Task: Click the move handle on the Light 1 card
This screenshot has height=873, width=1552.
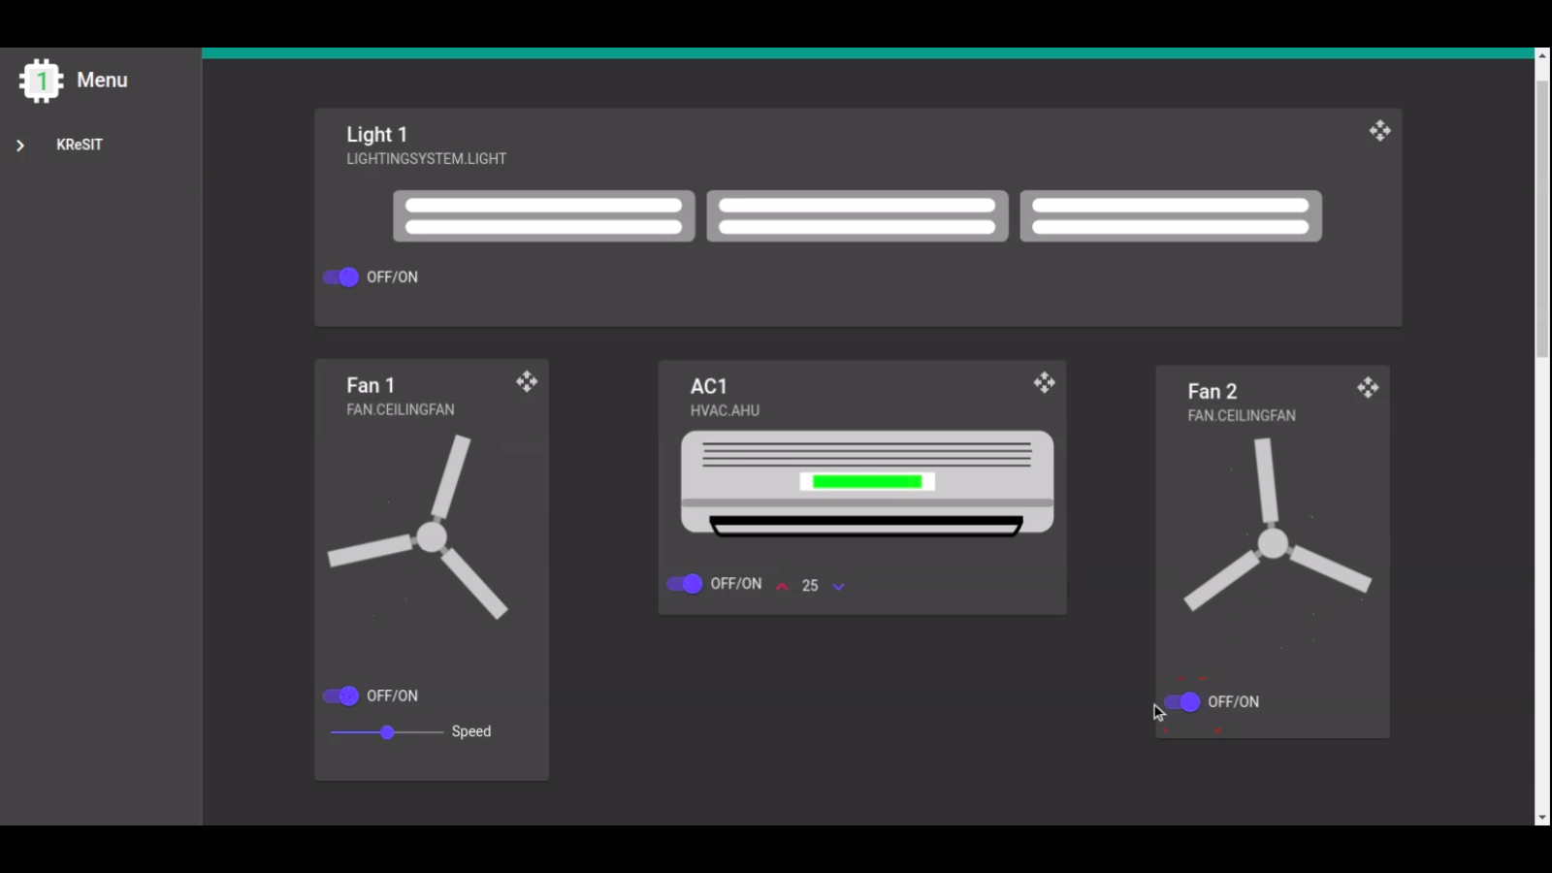Action: (x=1380, y=131)
